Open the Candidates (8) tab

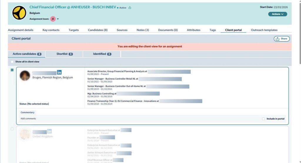98,30
